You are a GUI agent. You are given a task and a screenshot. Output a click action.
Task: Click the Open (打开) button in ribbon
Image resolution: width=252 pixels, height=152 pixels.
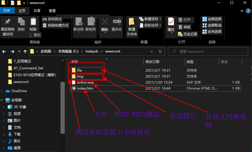(186, 20)
